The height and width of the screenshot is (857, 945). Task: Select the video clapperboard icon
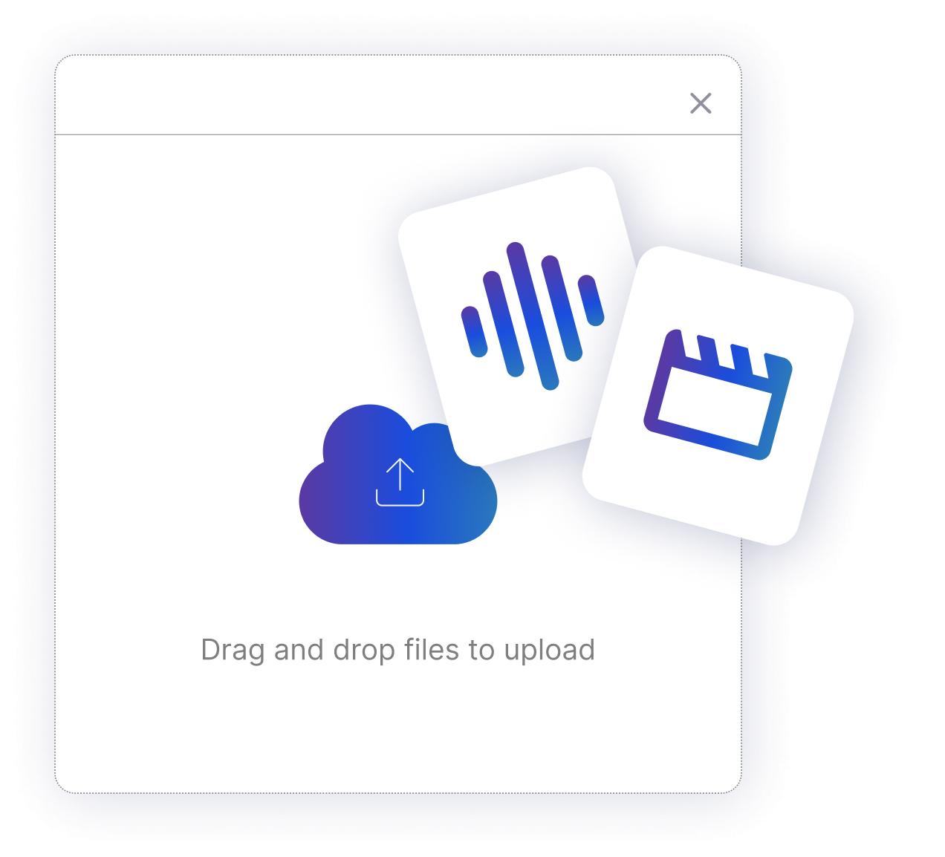point(718,394)
